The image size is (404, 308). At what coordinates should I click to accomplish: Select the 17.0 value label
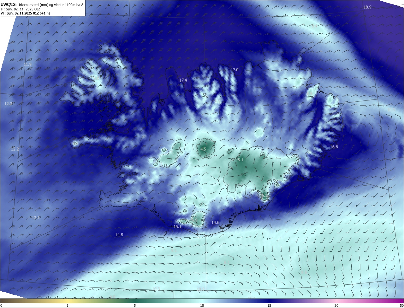[x=235, y=70]
